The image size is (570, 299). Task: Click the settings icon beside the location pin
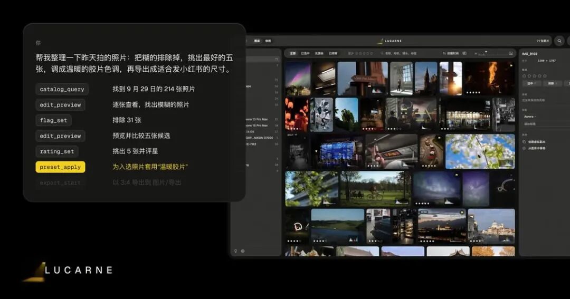tap(243, 250)
